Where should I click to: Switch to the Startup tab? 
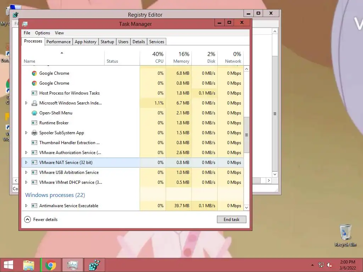107,42
